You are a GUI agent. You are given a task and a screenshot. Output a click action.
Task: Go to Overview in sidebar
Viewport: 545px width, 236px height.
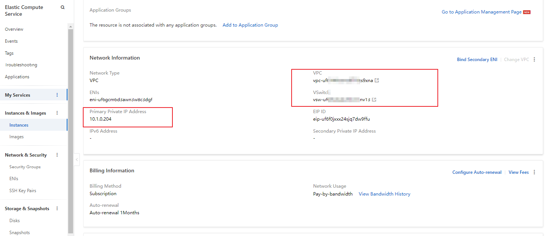click(x=14, y=29)
